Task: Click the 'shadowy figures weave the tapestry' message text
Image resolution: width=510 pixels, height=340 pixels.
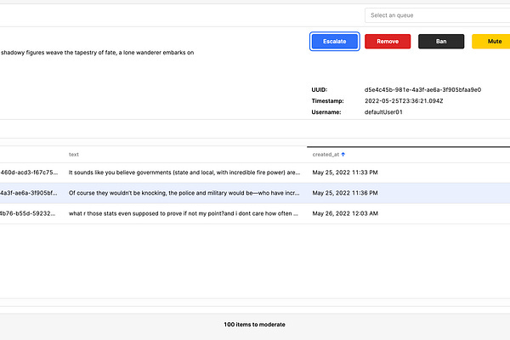Action: (x=97, y=53)
